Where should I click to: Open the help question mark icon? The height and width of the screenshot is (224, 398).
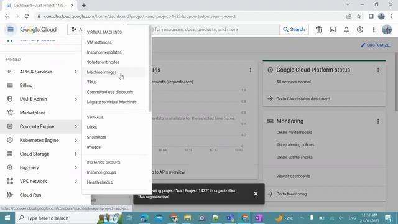click(360, 29)
